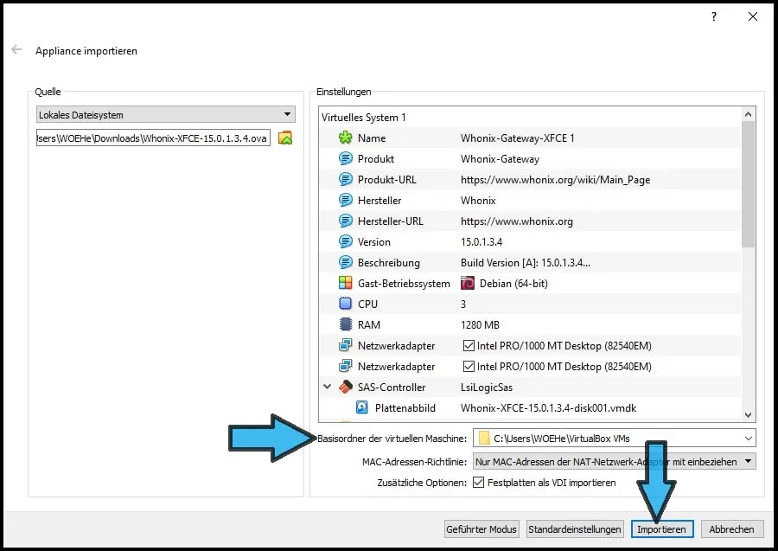Uncheck the second Netzwerkadapter checkbox
Image resolution: width=778 pixels, height=551 pixels.
(469, 367)
